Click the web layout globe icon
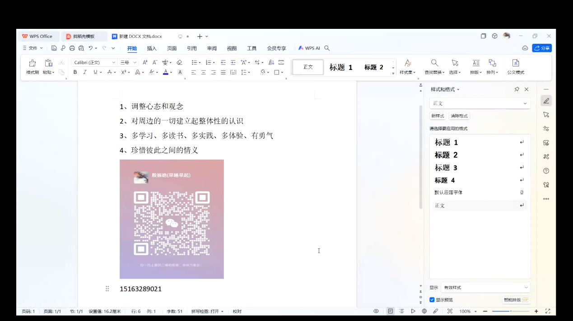 (x=424, y=311)
